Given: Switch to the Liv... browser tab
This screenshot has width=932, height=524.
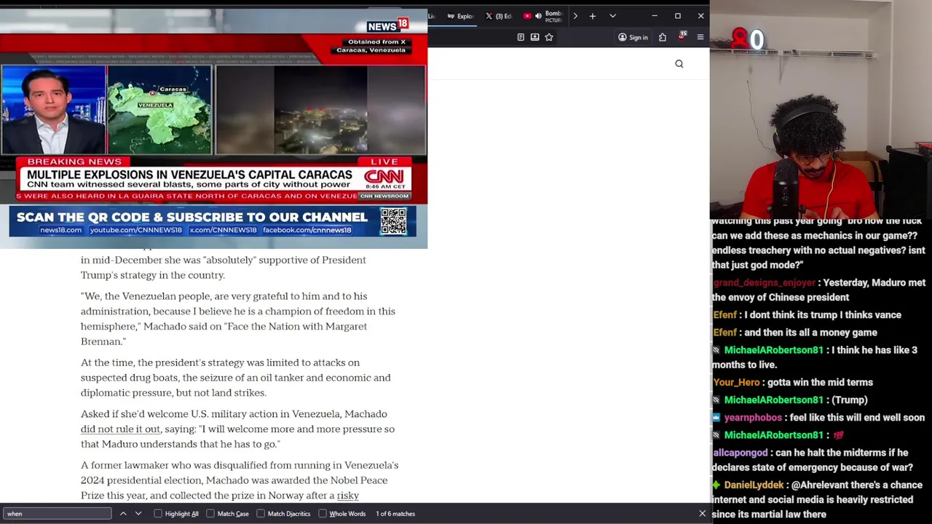Looking at the screenshot, I should pyautogui.click(x=432, y=16).
